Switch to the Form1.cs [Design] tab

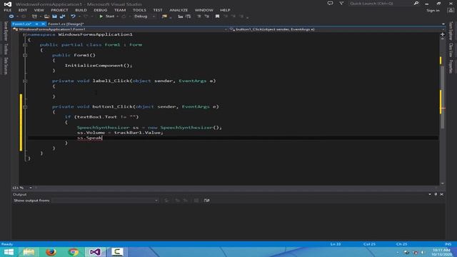tap(66, 24)
